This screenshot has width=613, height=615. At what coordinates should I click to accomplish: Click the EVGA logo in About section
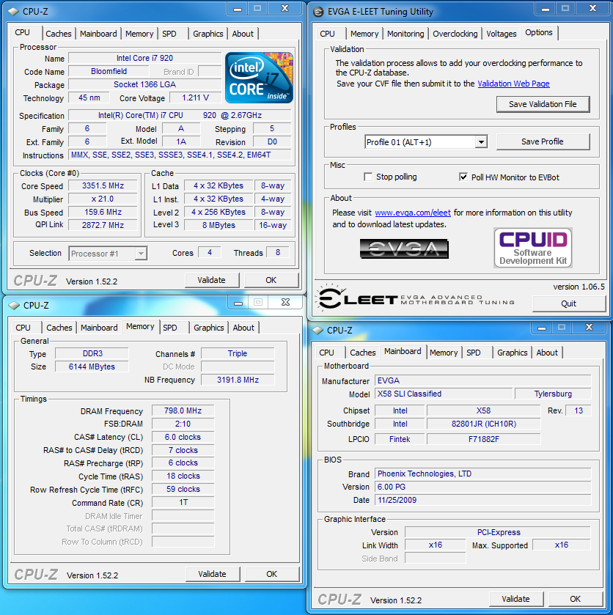pyautogui.click(x=404, y=248)
